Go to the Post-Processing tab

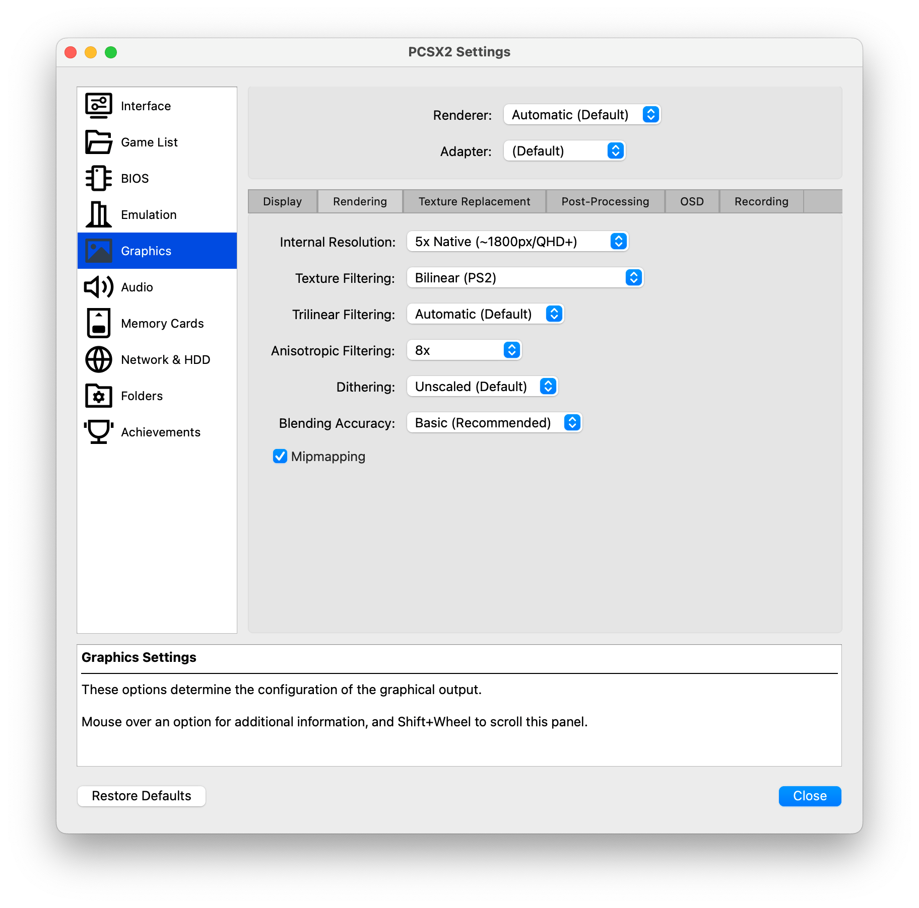coord(606,201)
